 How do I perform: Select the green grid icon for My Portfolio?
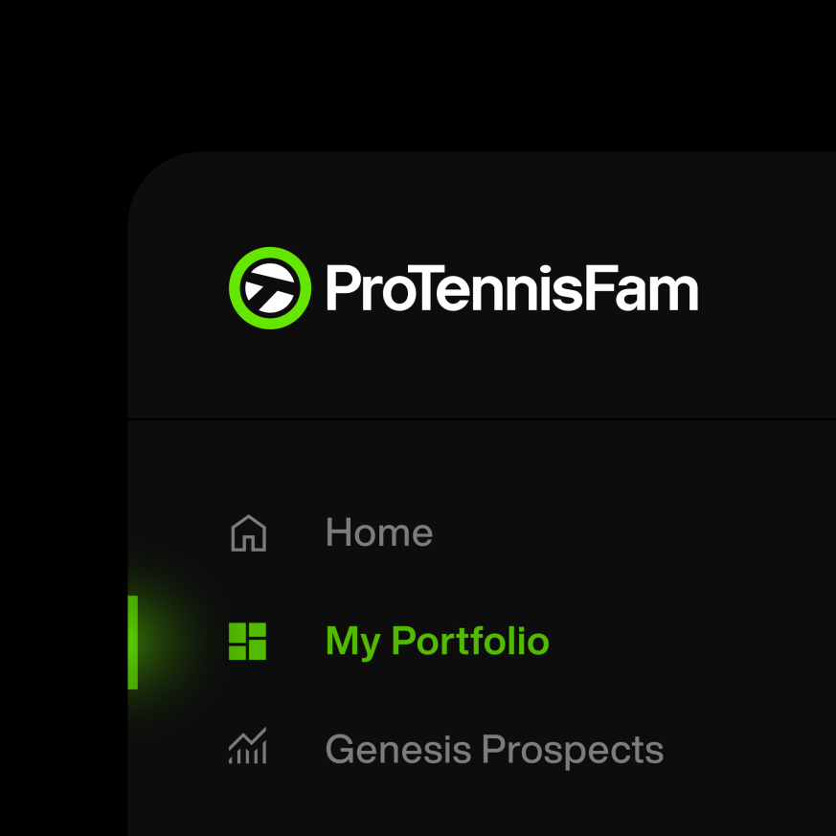(248, 641)
